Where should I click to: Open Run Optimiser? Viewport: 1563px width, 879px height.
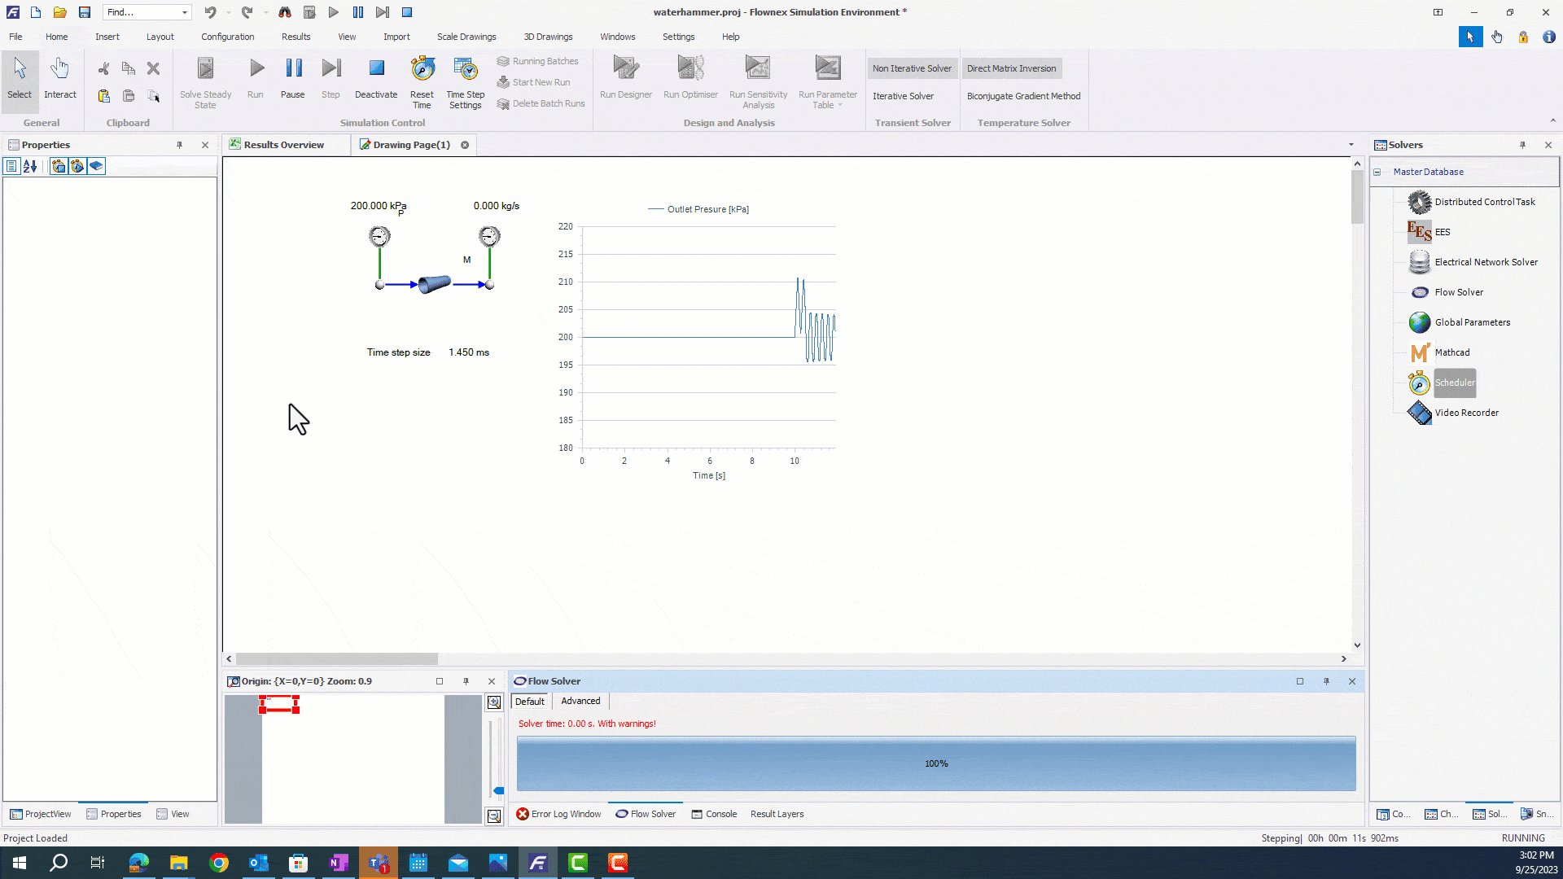pyautogui.click(x=690, y=79)
